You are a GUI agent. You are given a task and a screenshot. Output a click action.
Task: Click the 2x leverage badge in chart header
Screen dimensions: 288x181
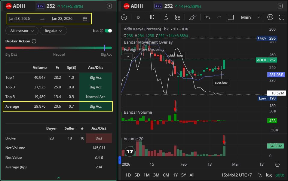pyautogui.click(x=158, y=6)
